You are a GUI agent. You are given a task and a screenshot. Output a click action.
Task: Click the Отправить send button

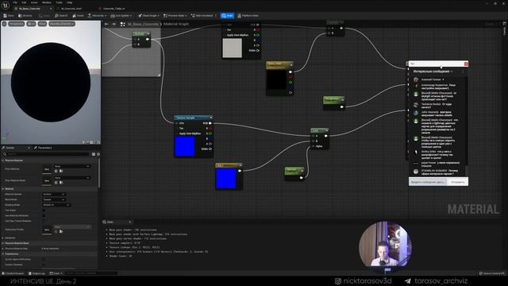coord(457,182)
